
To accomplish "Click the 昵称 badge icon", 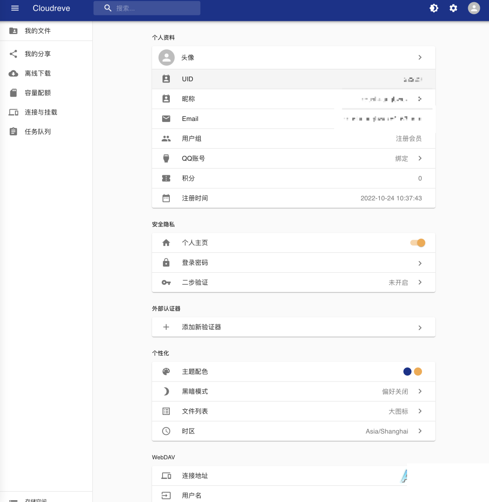I will click(166, 99).
